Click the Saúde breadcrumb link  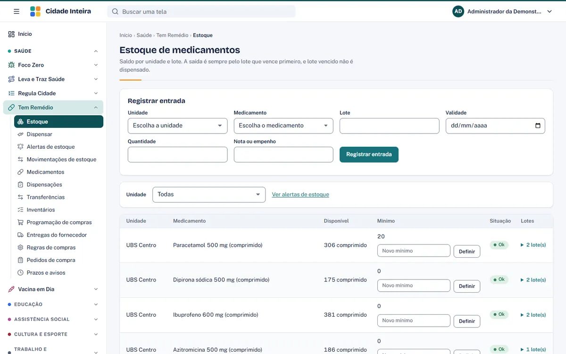pyautogui.click(x=144, y=35)
